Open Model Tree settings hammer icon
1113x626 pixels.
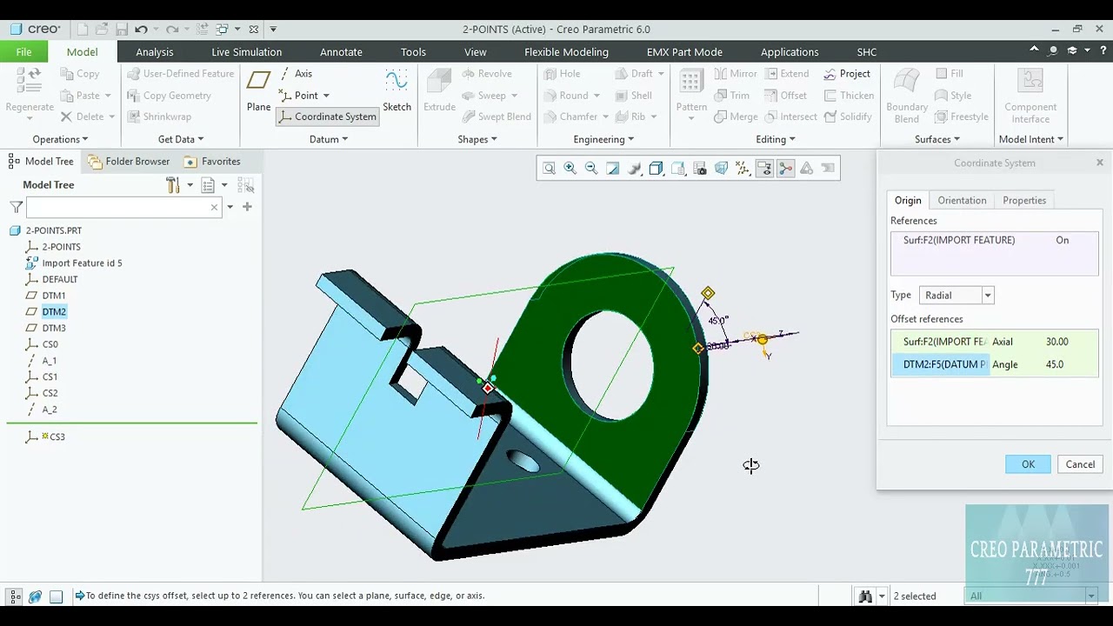172,185
